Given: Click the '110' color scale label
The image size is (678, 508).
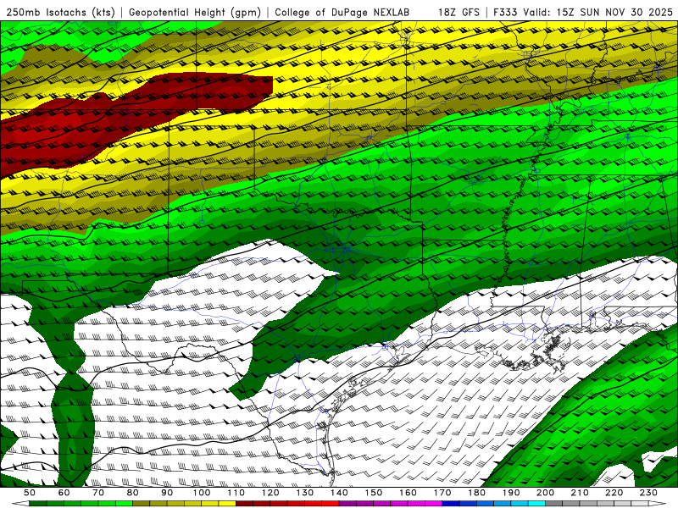Looking at the screenshot, I should [x=236, y=493].
